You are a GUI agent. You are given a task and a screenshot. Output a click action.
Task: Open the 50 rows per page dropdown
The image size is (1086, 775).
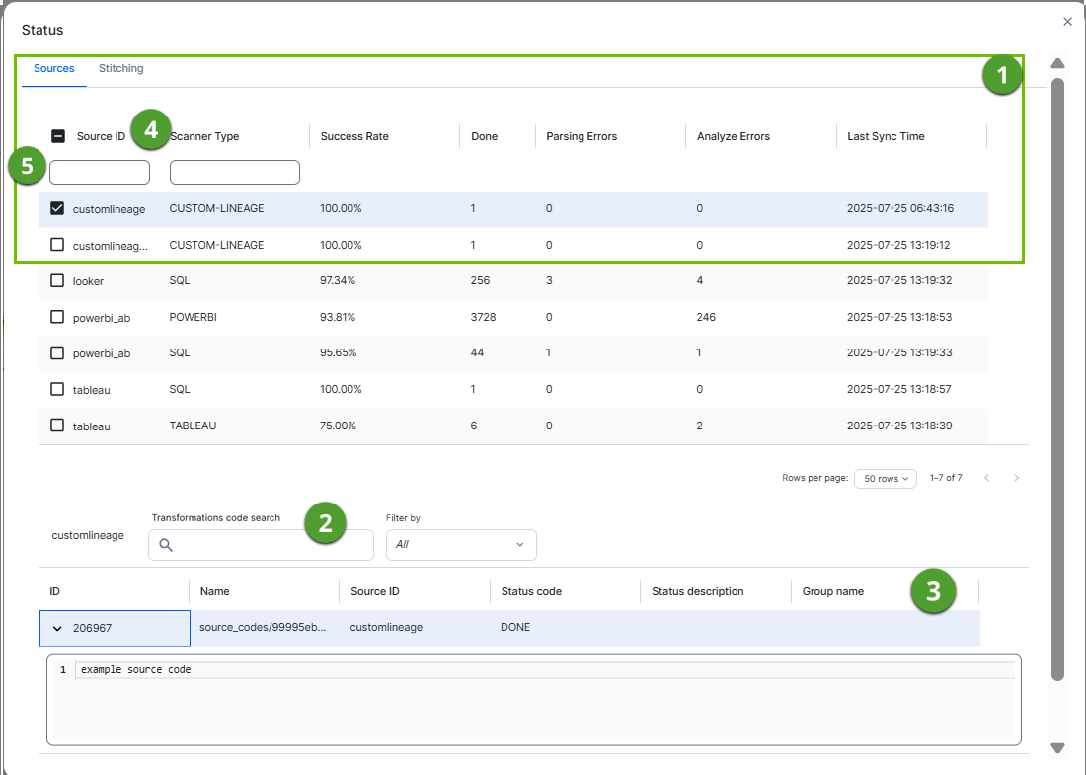tap(885, 478)
